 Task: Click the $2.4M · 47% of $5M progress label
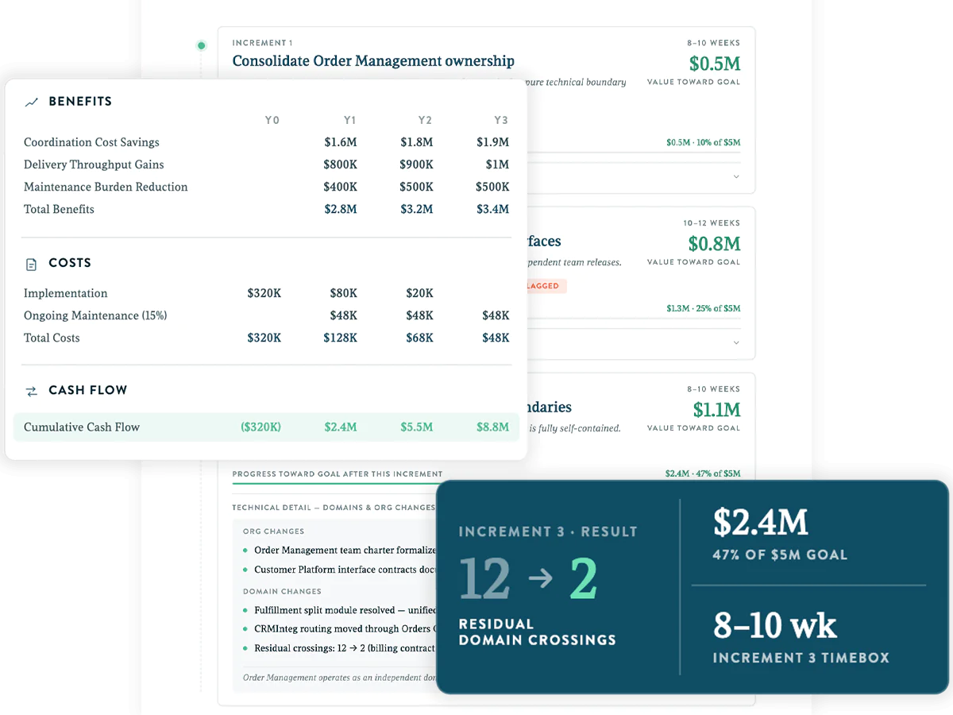pos(703,473)
